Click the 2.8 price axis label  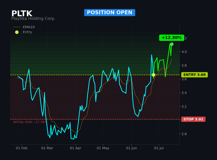pyautogui.click(x=184, y=134)
